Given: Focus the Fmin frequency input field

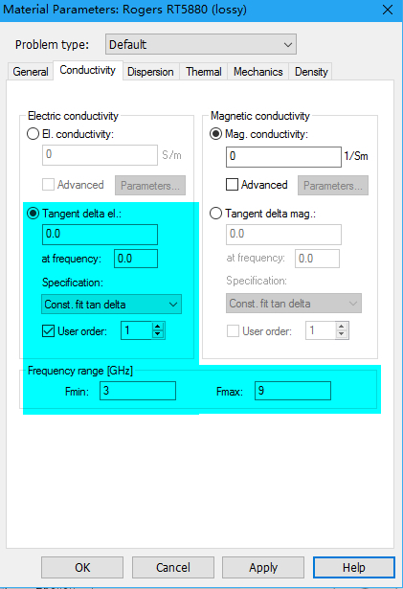Looking at the screenshot, I should pyautogui.click(x=138, y=391).
